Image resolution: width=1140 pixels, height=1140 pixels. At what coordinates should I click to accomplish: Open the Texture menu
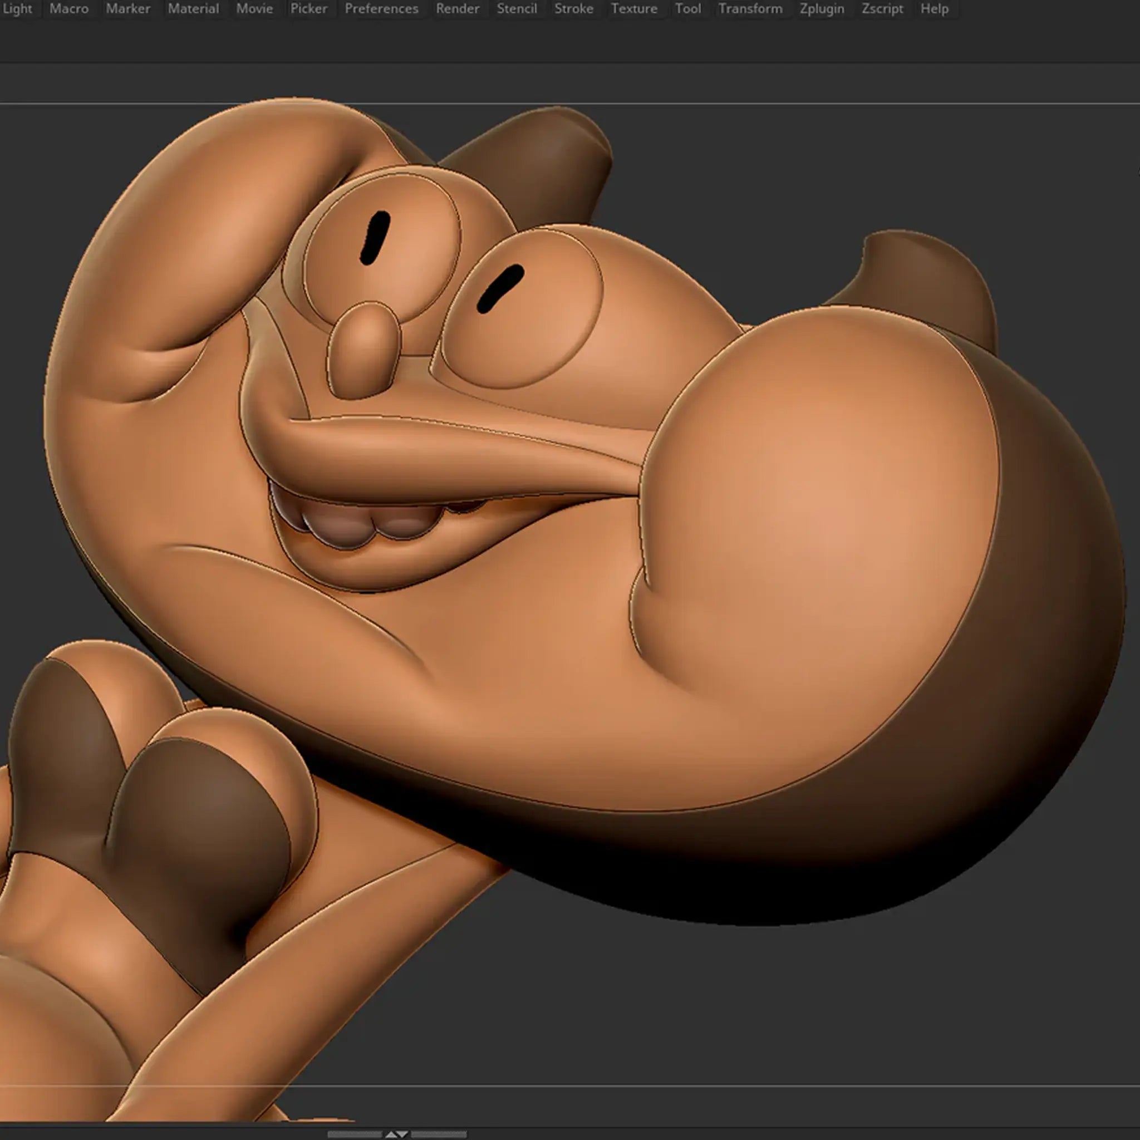coord(633,9)
